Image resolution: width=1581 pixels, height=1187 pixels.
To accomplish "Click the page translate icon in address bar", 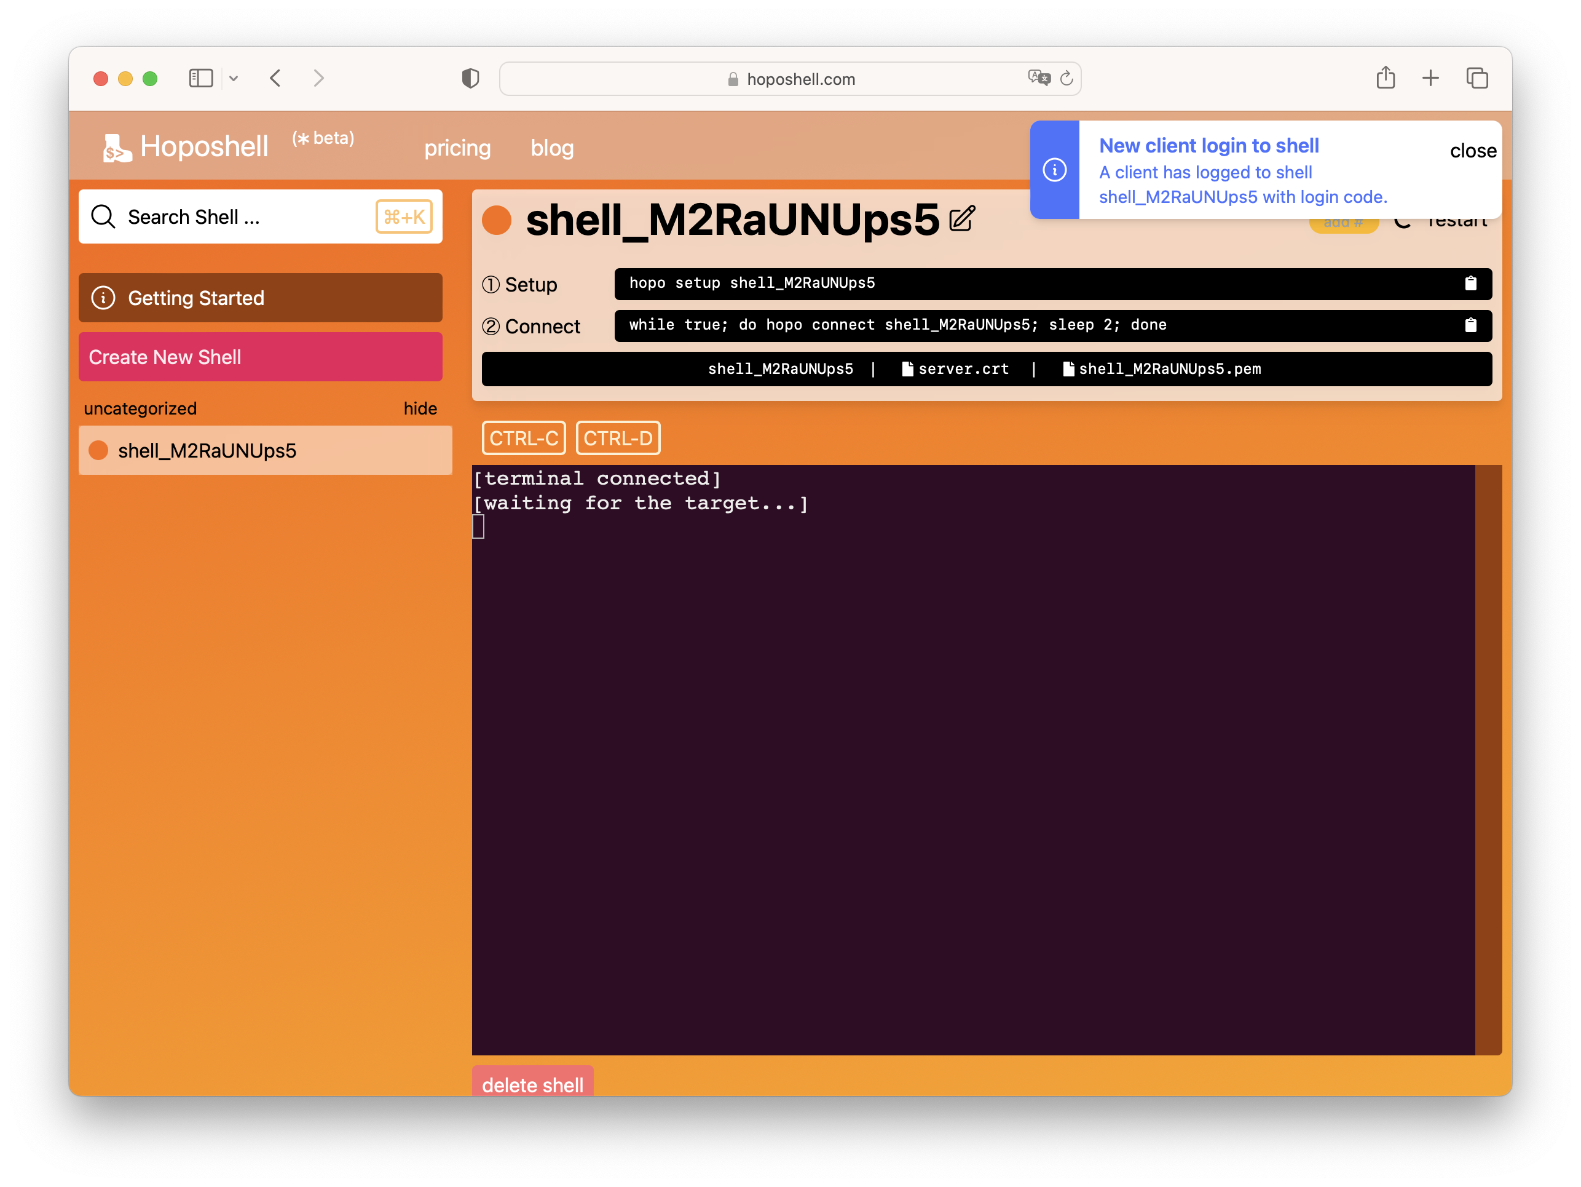I will point(1038,78).
